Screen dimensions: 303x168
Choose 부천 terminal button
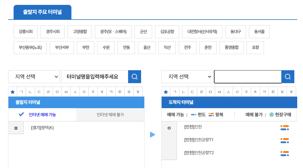coord(86,47)
